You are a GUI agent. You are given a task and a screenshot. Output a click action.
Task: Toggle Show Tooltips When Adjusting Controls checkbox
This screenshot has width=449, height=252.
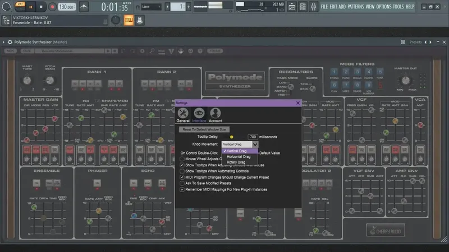coord(182,165)
